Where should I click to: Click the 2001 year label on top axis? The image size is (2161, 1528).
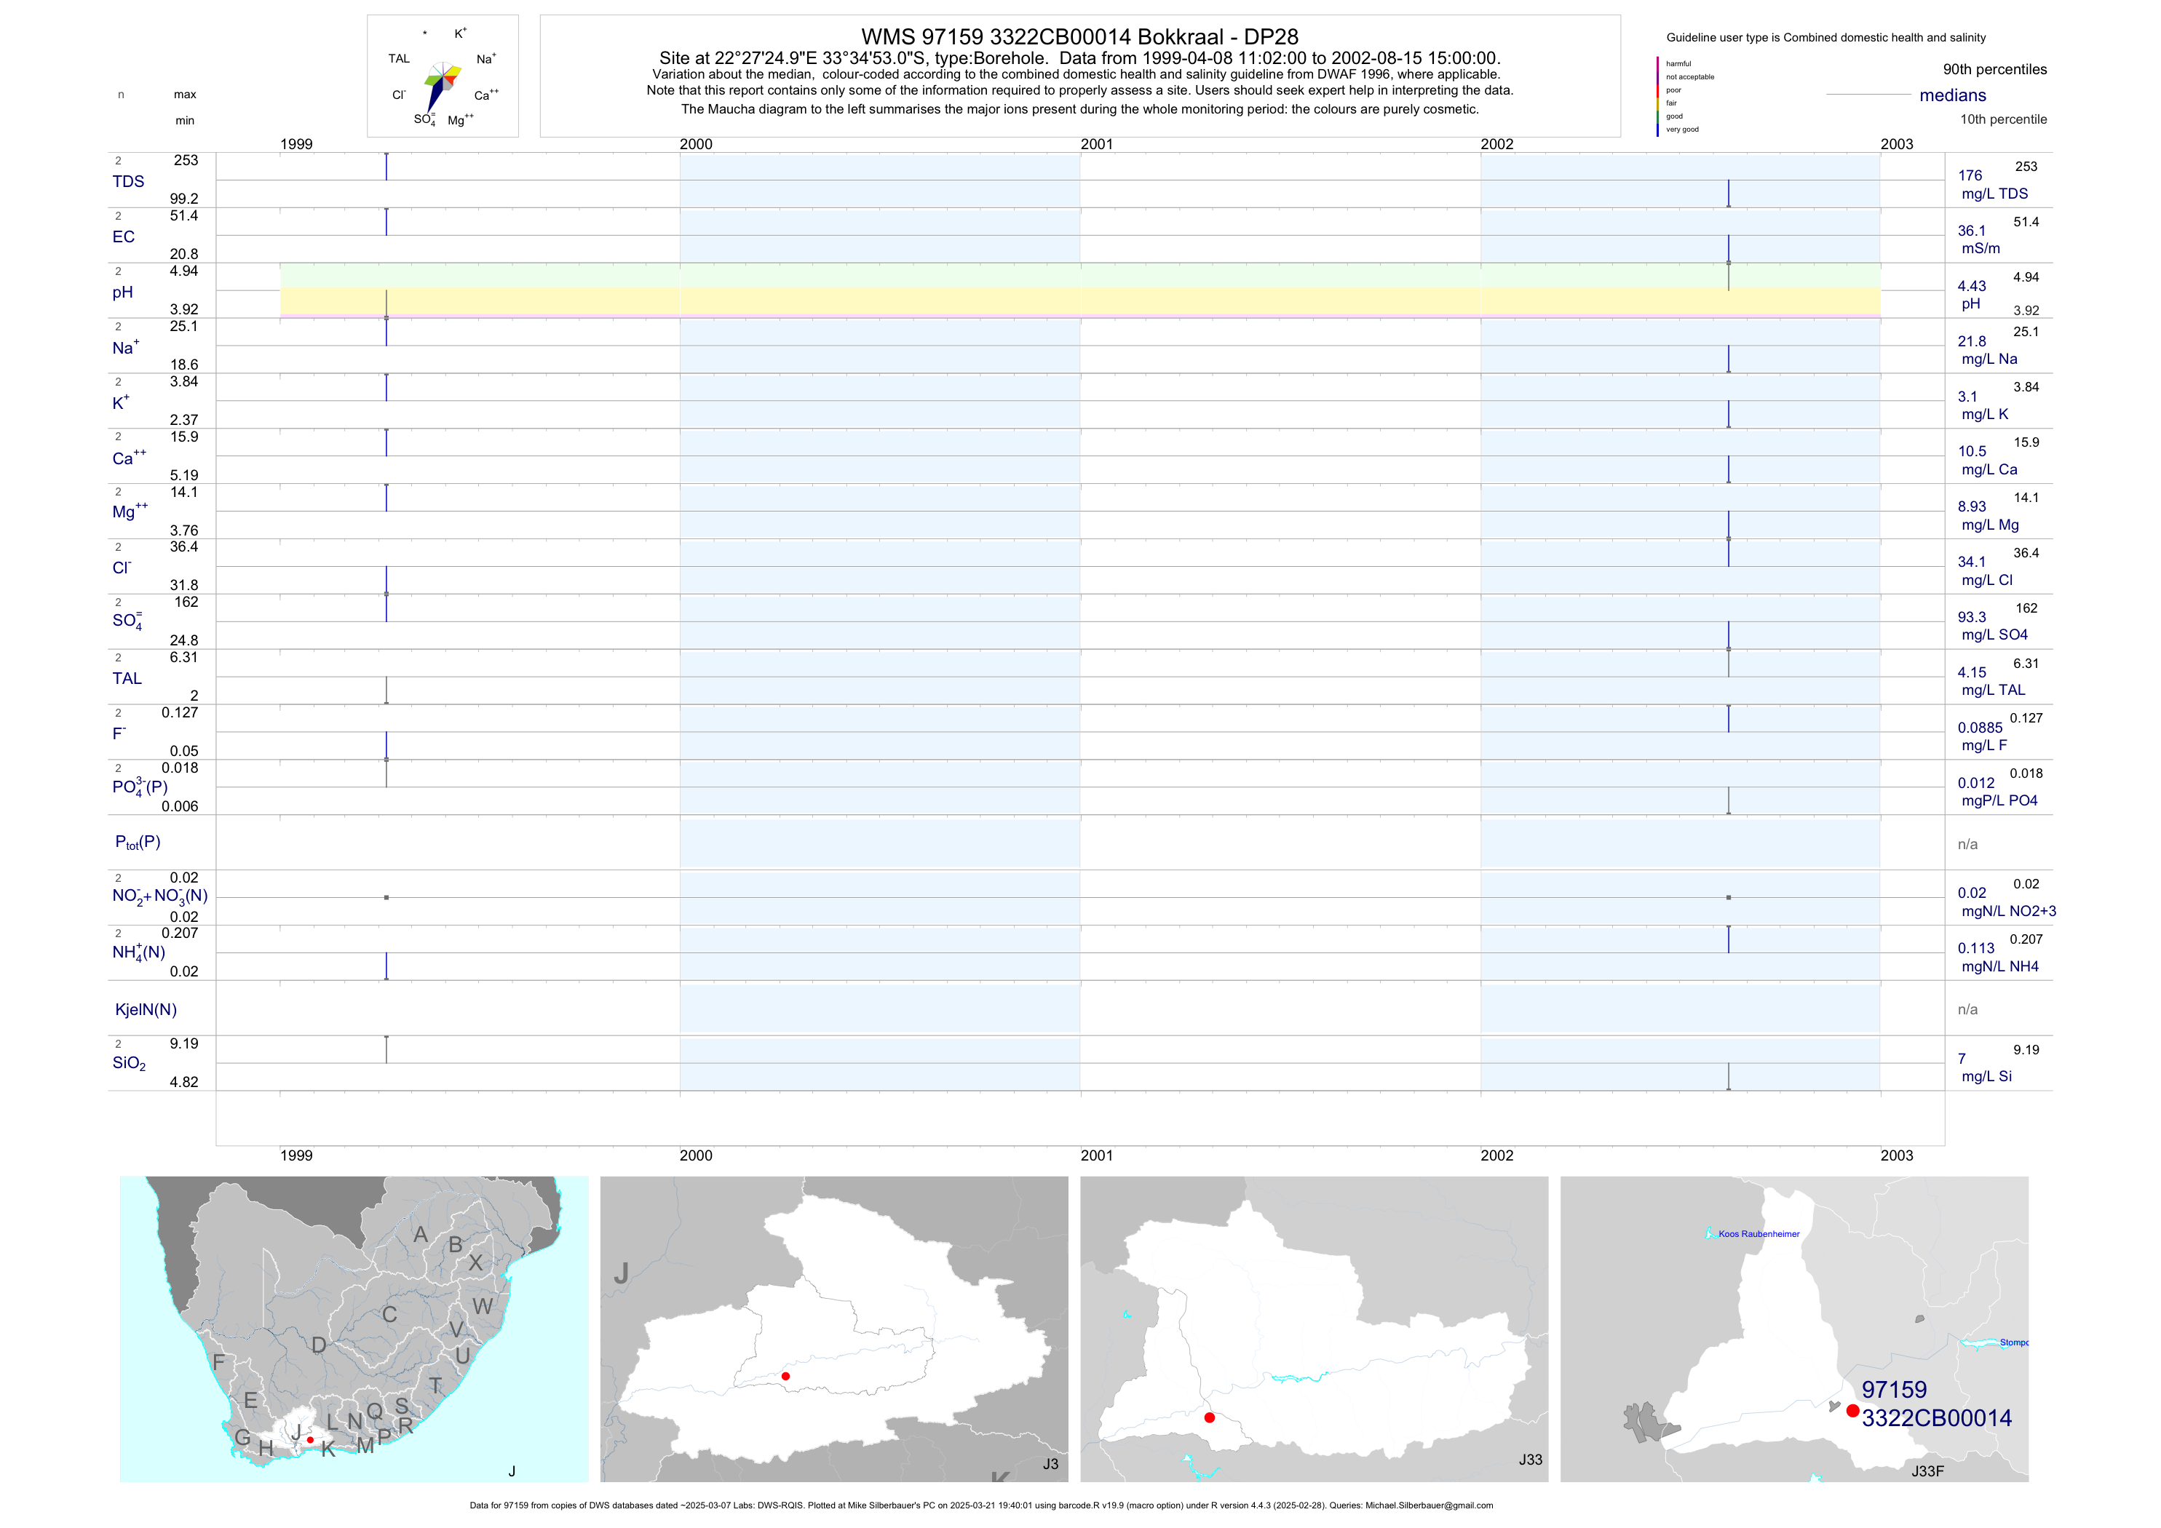coord(1096,144)
